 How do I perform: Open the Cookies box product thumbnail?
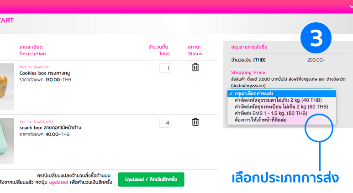click(x=7, y=87)
